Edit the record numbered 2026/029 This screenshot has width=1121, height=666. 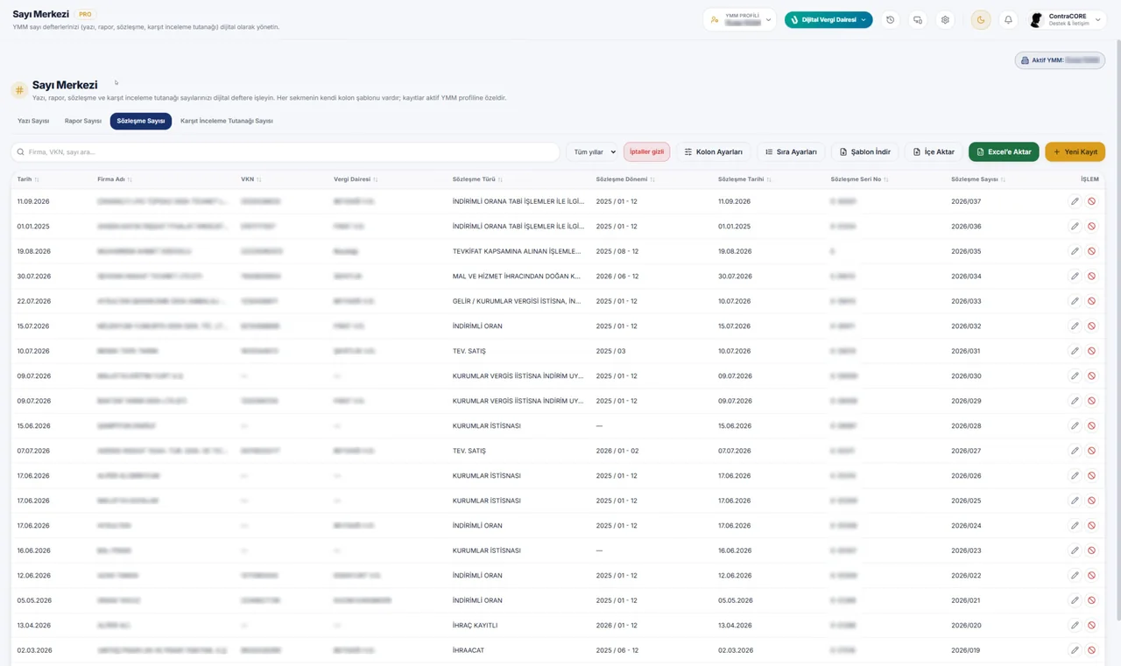click(x=1075, y=401)
